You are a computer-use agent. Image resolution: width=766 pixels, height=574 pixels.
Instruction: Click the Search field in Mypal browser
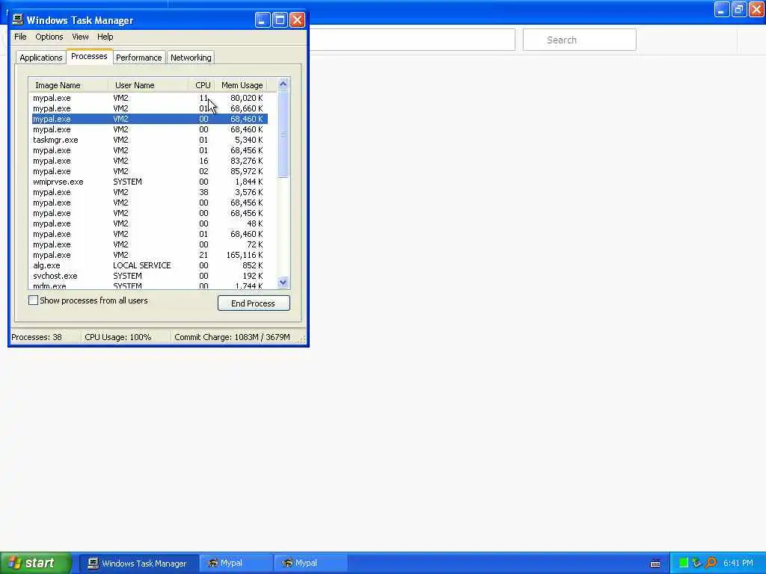click(580, 40)
